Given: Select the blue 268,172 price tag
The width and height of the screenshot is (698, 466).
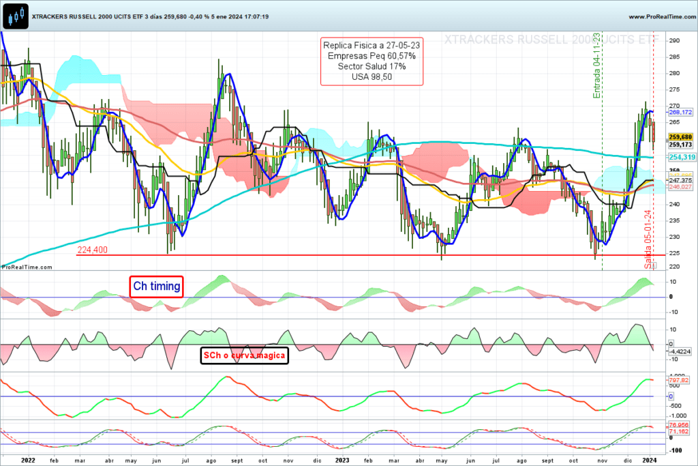Looking at the screenshot, I should point(681,113).
